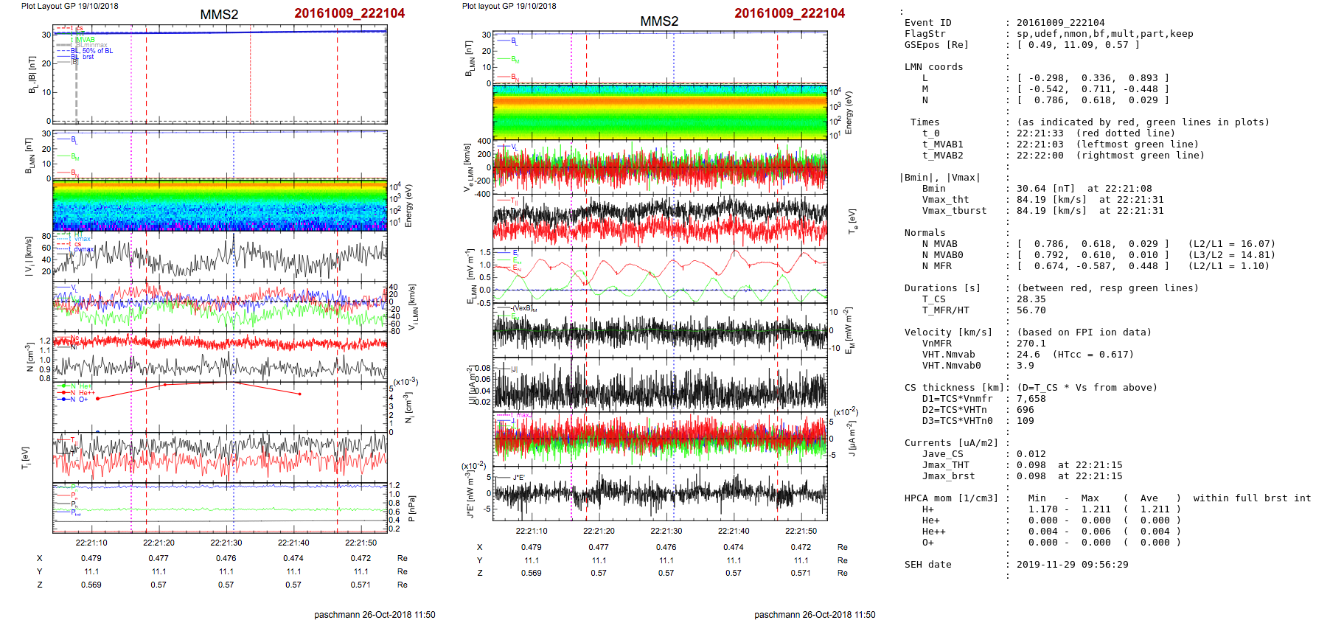1330x620 pixels.
Task: Click the 22:21:50 tick label on the right time axis
Action: pyautogui.click(x=801, y=531)
